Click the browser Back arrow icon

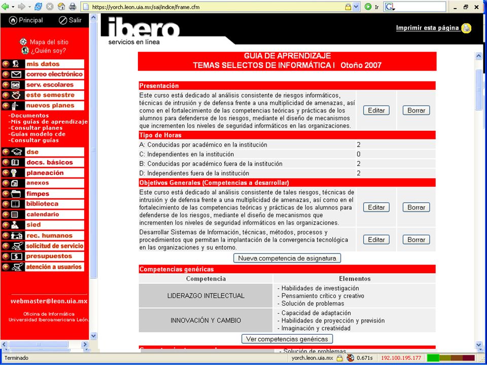(x=5, y=7)
